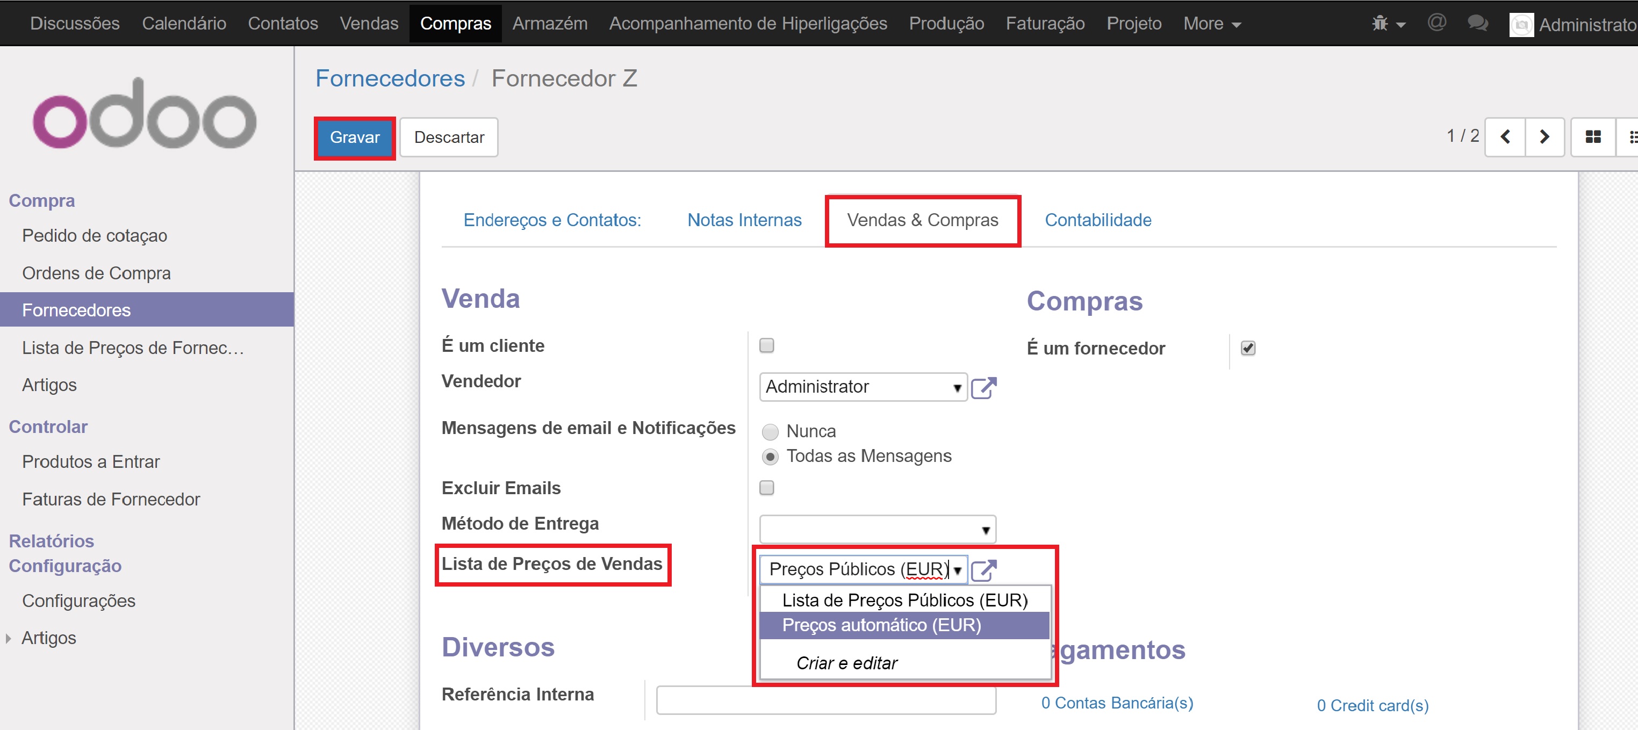Image resolution: width=1638 pixels, height=730 pixels.
Task: Switch to the Contabilidade tab
Action: pos(1097,220)
